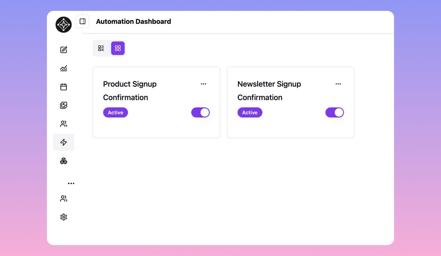Toggle the sidebar panel collapse button
Screen dimensions: 441x256
click(83, 21)
